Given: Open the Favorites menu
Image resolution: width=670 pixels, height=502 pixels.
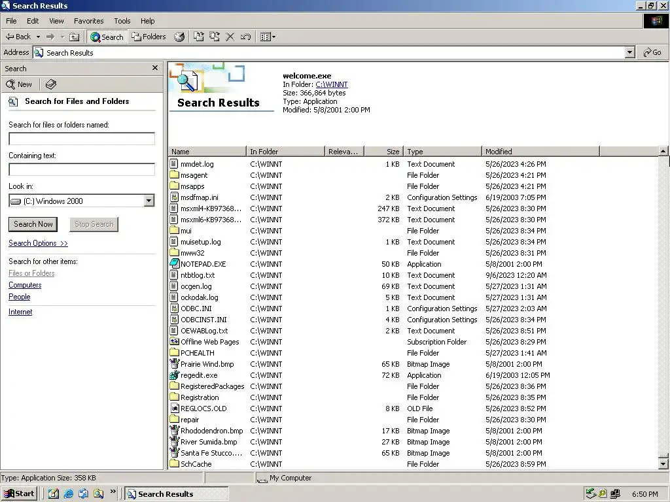Looking at the screenshot, I should (x=88, y=21).
